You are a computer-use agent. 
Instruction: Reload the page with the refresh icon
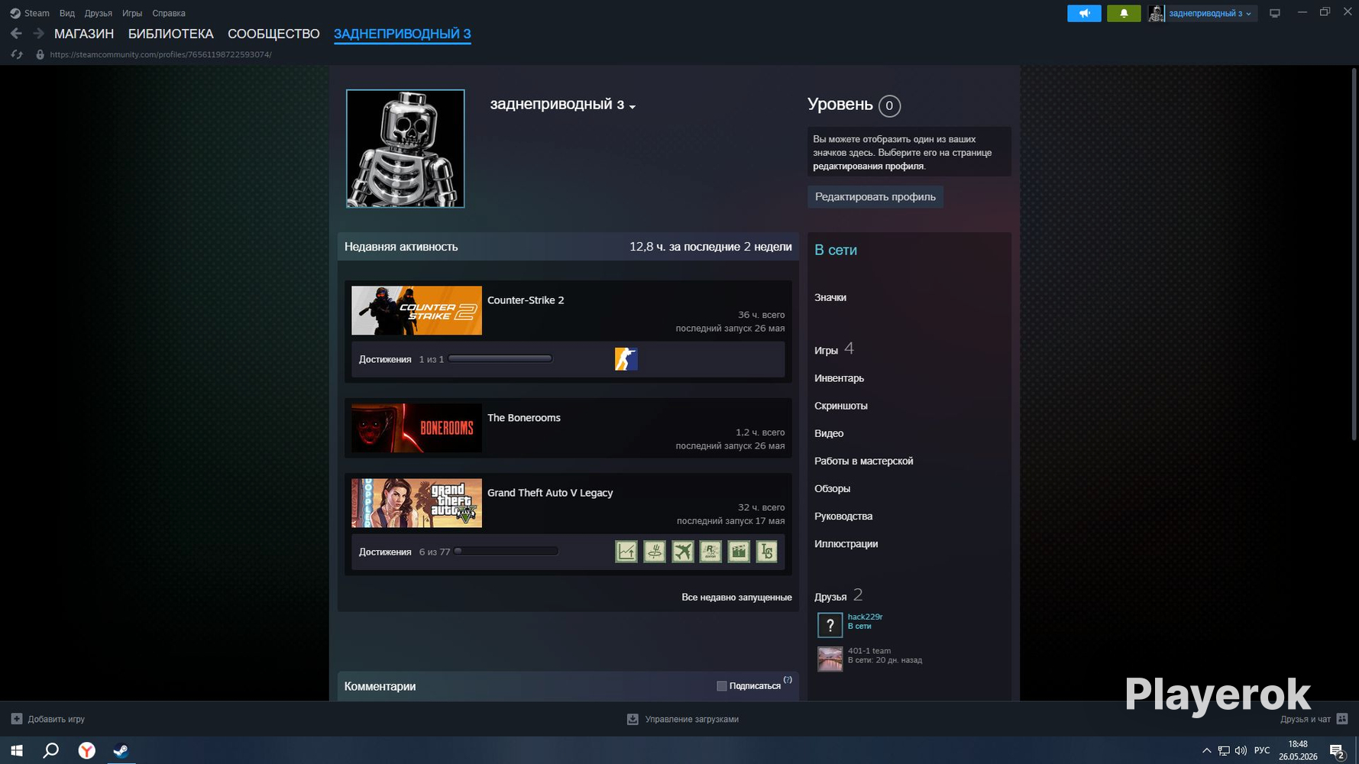17,55
